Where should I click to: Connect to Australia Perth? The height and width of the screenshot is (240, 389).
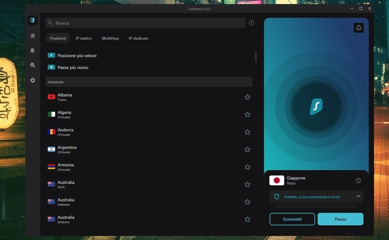[x=149, y=184]
